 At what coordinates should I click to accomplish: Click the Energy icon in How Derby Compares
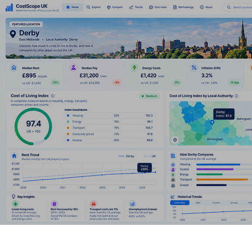click(173, 175)
